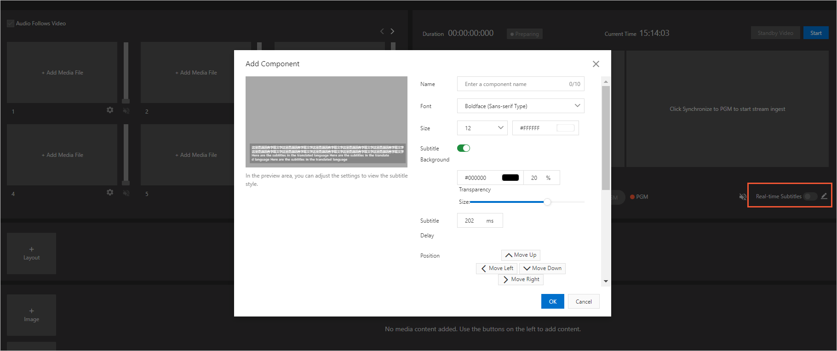This screenshot has width=837, height=351.
Task: Click the Subtitle Delay field showing 202
Action: [480, 221]
